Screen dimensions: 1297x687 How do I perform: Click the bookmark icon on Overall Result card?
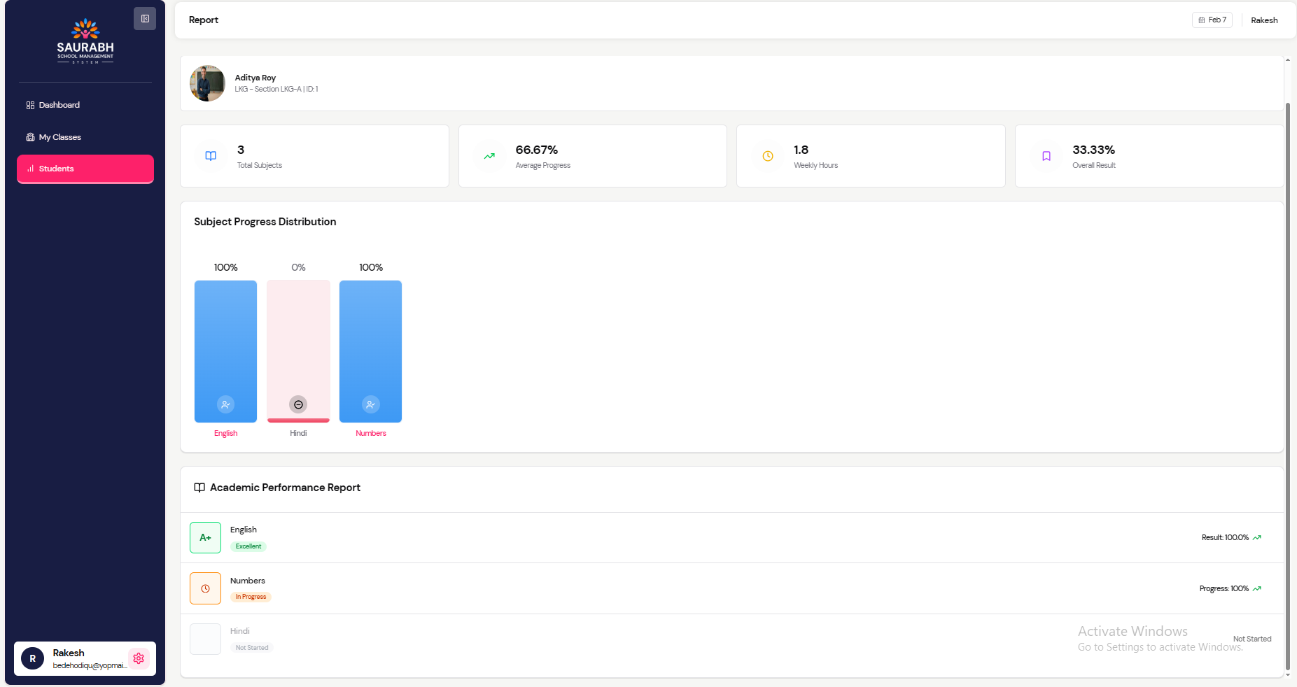click(x=1046, y=156)
